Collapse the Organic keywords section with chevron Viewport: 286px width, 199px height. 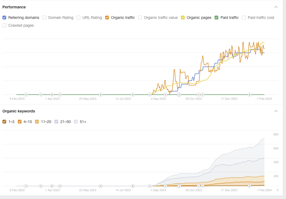[x=276, y=111]
